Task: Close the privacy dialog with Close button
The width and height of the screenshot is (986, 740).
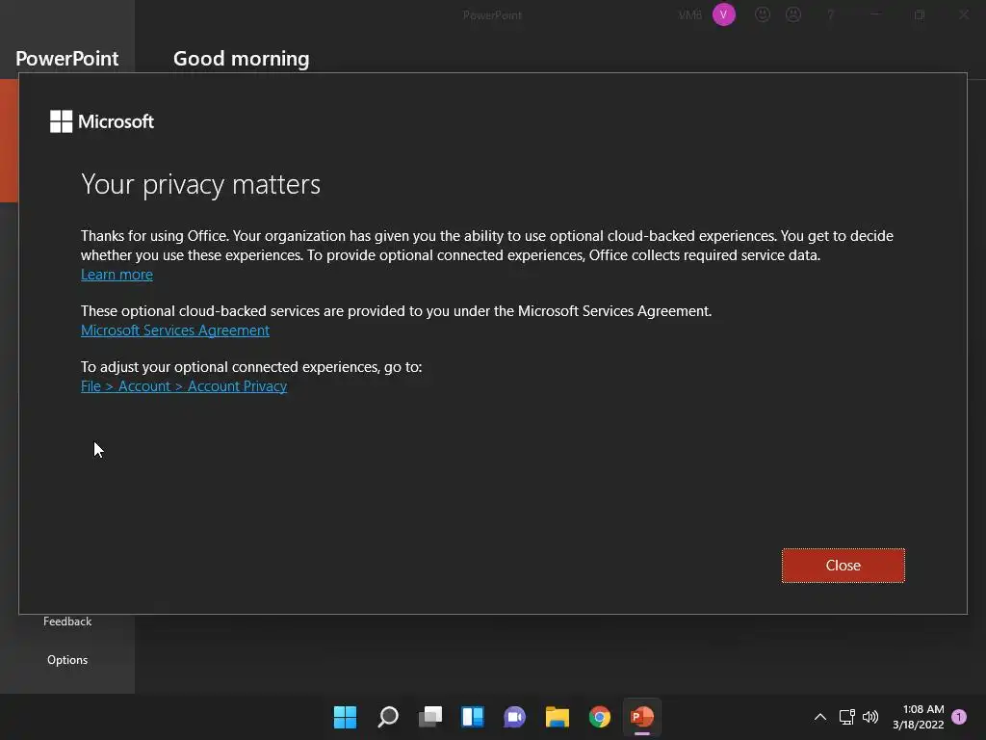Action: coord(843,565)
